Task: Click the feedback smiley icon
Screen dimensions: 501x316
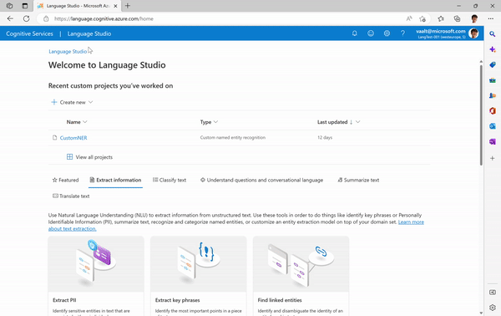Action: (x=371, y=33)
